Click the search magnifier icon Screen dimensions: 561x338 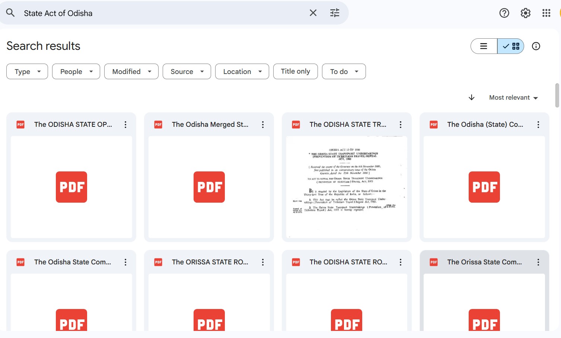[x=10, y=13]
